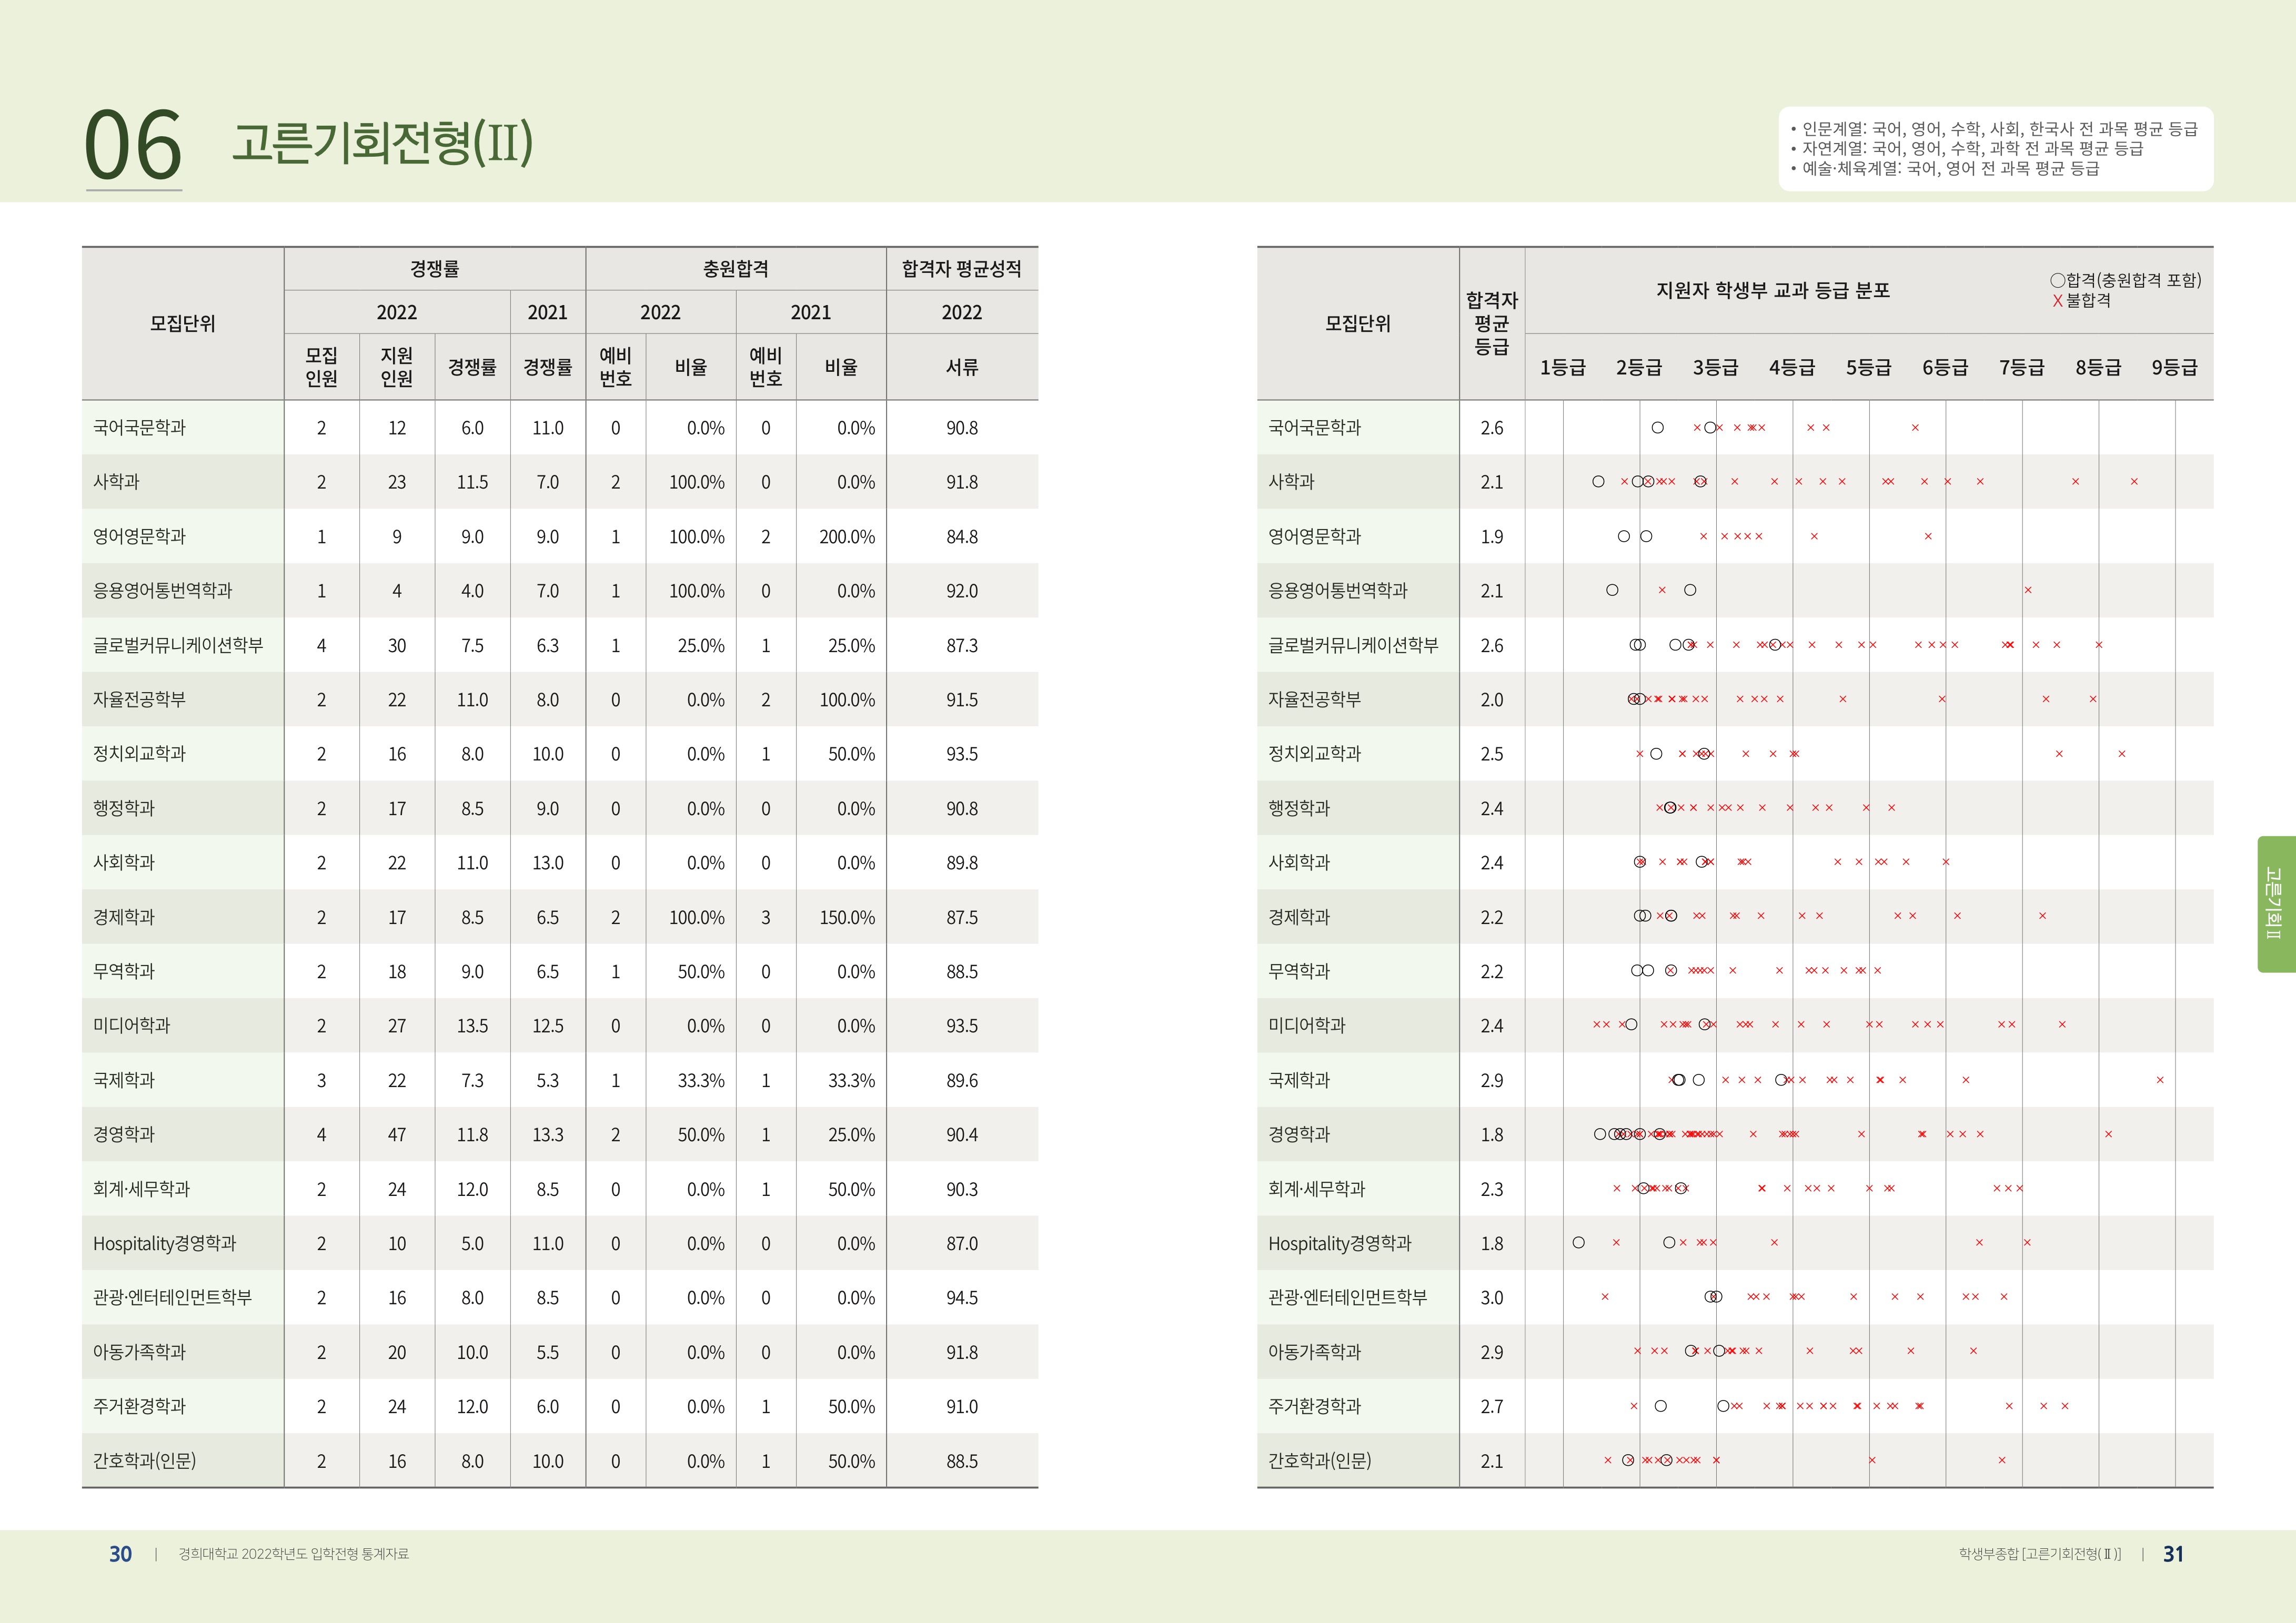Click the 합격자 평균 등급 column header
Image resolution: width=2296 pixels, height=1623 pixels.
(x=1491, y=324)
